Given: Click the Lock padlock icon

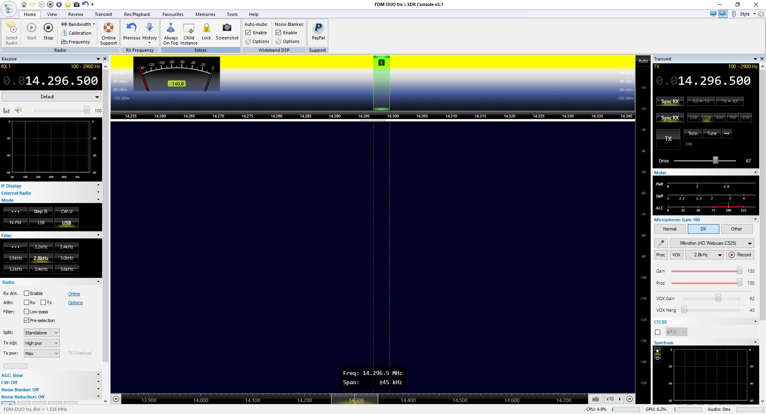Looking at the screenshot, I should (x=206, y=28).
